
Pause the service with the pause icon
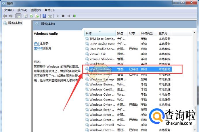point(69,16)
